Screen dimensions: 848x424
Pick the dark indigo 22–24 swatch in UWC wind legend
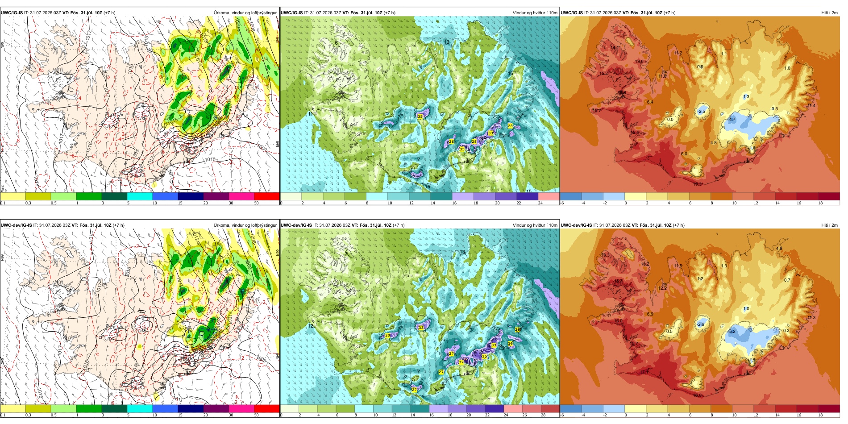tap(527, 196)
